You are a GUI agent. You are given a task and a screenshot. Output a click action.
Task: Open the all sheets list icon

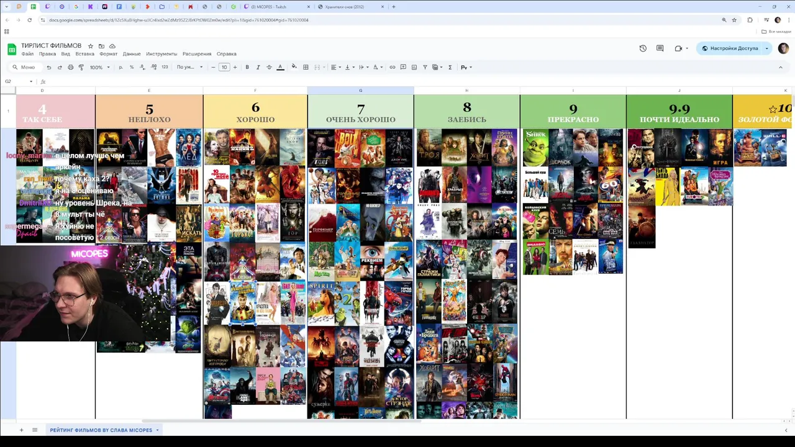[x=35, y=430]
